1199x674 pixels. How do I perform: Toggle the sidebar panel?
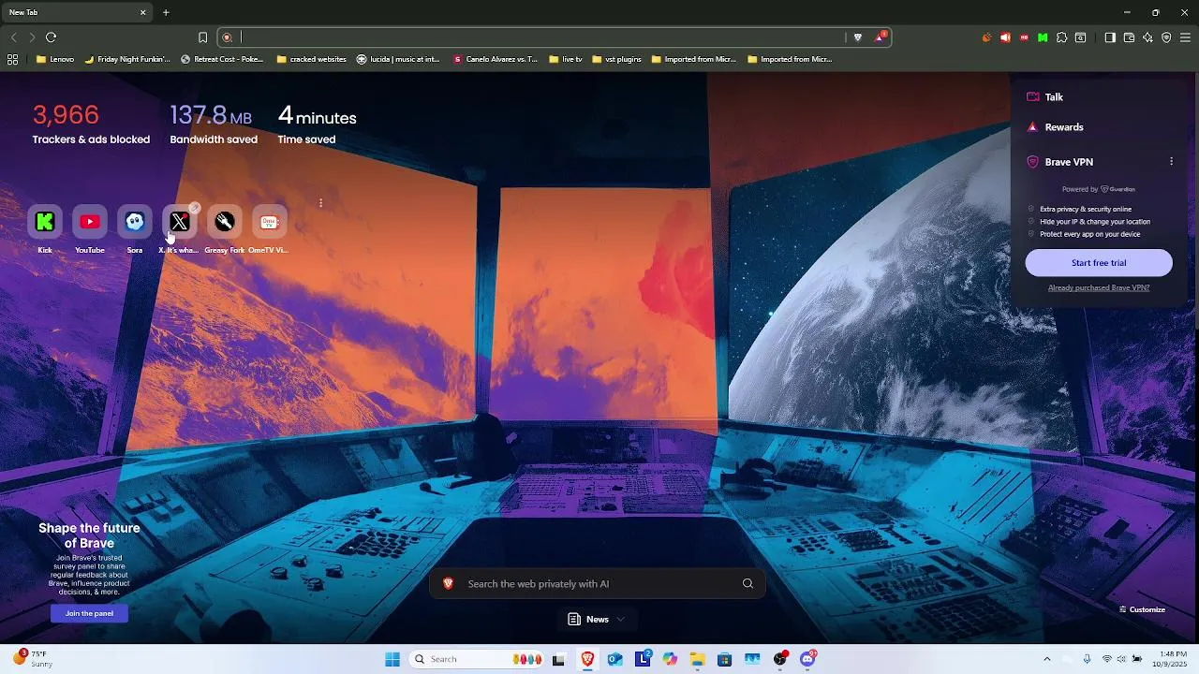(1110, 37)
